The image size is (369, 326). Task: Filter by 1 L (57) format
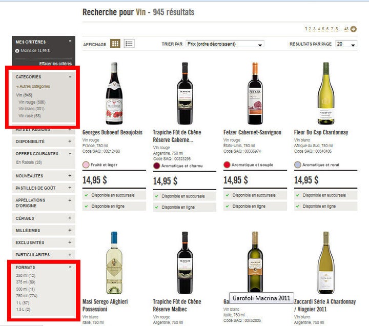[23, 303]
